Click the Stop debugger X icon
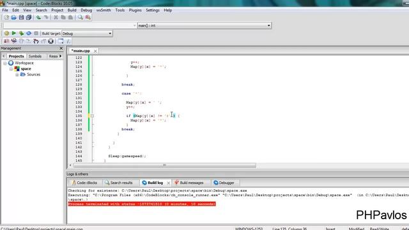Image resolution: width=409 pixels, height=230 pixels. 50,41
